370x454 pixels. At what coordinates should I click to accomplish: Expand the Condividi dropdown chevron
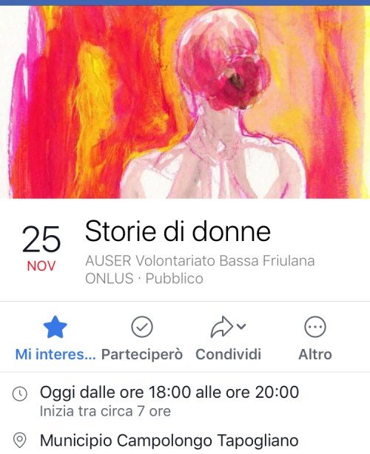[241, 326]
